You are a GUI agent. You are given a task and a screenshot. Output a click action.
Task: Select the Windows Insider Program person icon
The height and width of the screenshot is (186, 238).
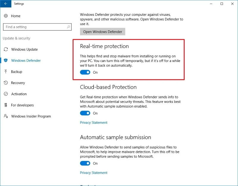coord(5,116)
